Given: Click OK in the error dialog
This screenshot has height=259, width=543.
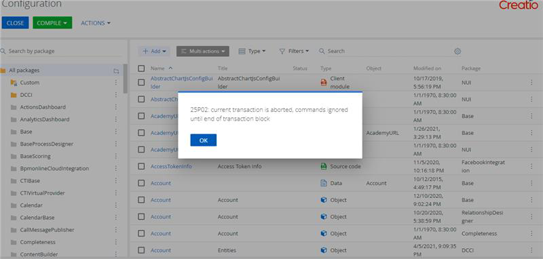Looking at the screenshot, I should [x=203, y=140].
